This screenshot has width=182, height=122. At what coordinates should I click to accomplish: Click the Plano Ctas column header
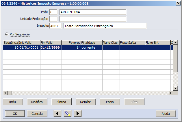tap(111, 43)
